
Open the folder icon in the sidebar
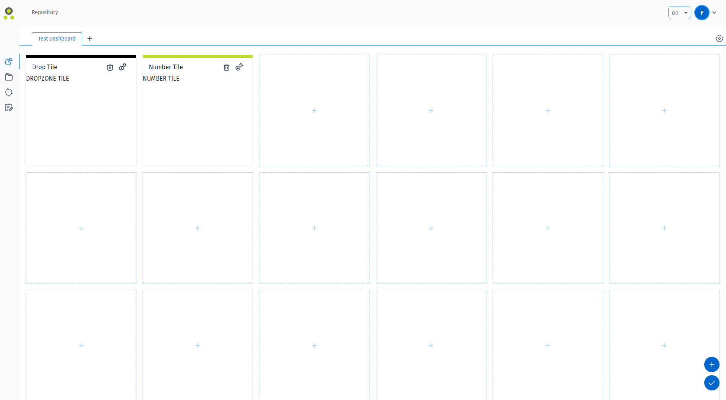tap(9, 77)
